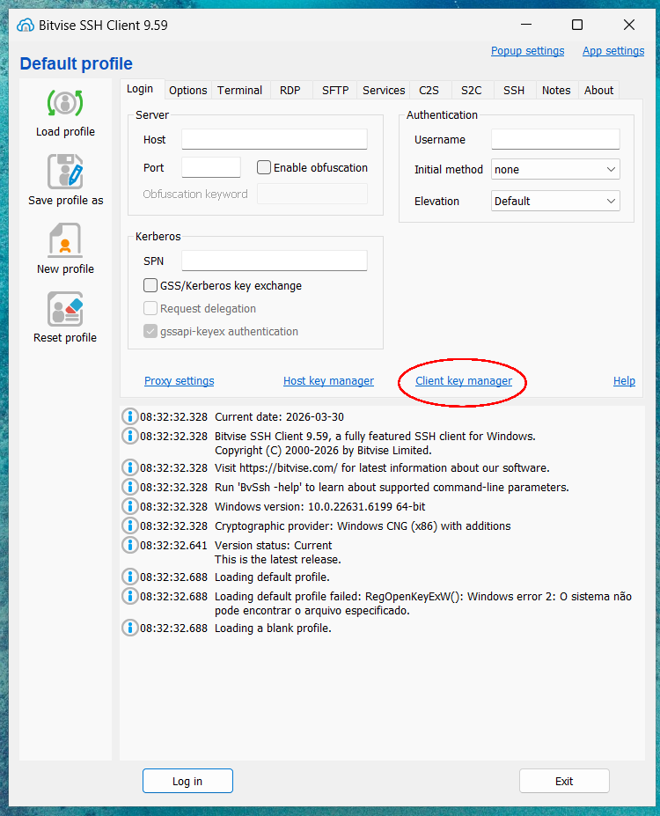This screenshot has width=660, height=816.
Task: Tick GSS/Kerberos key exchange
Action: (150, 285)
